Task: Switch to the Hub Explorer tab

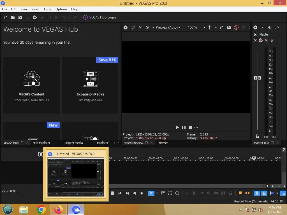Action: tap(41, 143)
